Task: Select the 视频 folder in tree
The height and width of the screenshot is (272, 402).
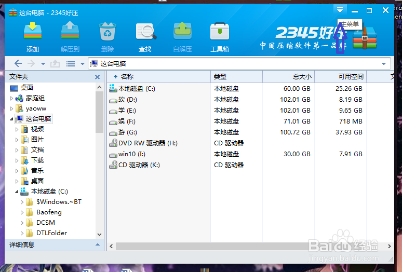Action: pyautogui.click(x=37, y=129)
